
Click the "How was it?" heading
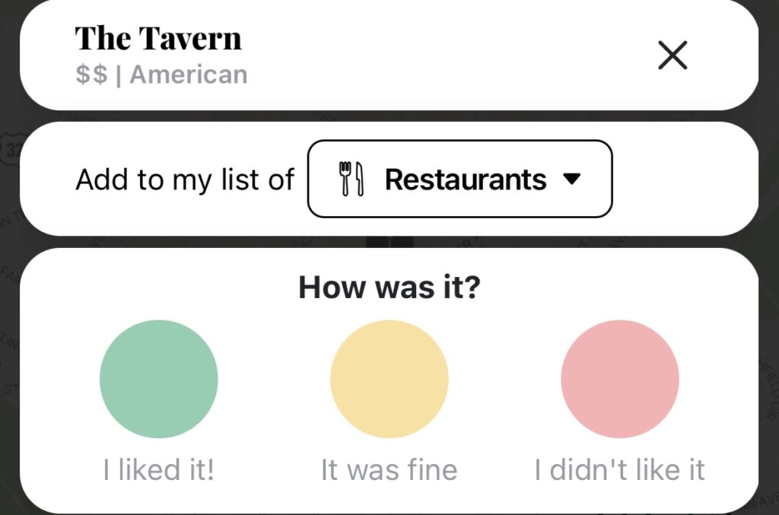tap(389, 288)
